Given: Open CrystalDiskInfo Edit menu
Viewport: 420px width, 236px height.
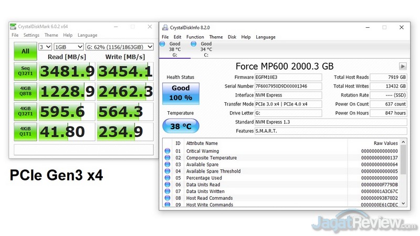Looking at the screenshot, I should 177,37.
